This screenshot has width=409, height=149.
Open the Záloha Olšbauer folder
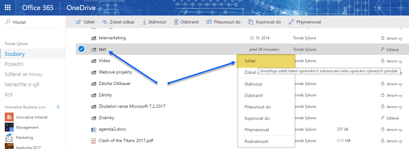point(115,83)
